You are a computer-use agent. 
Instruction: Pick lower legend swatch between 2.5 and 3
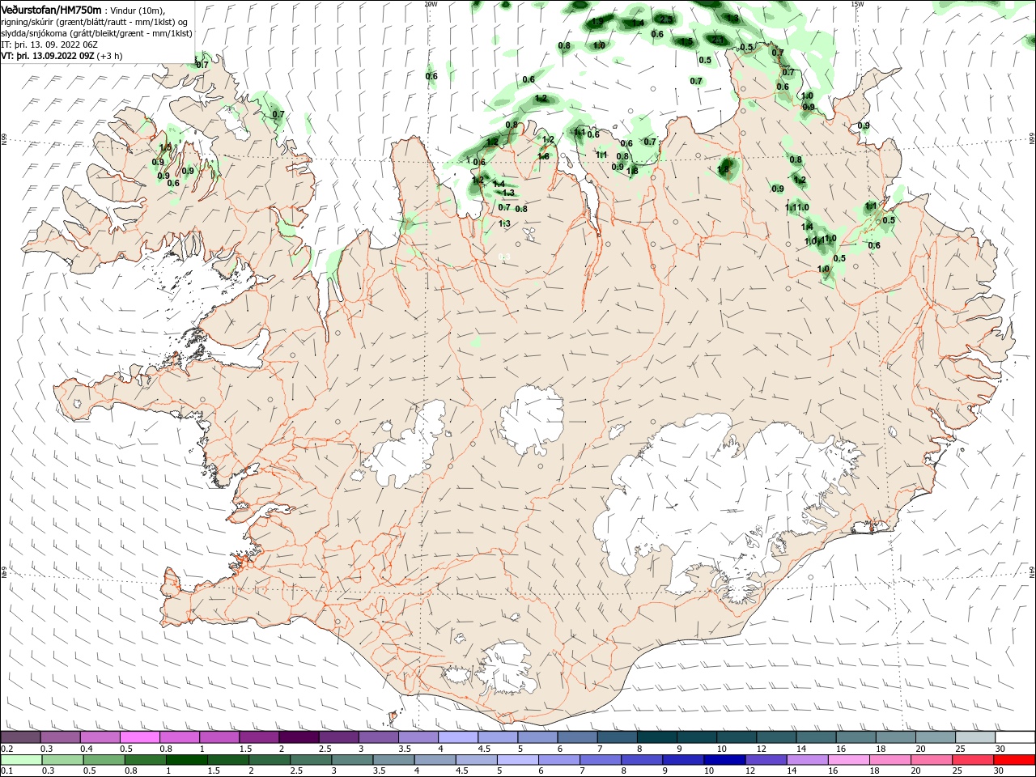point(311,760)
